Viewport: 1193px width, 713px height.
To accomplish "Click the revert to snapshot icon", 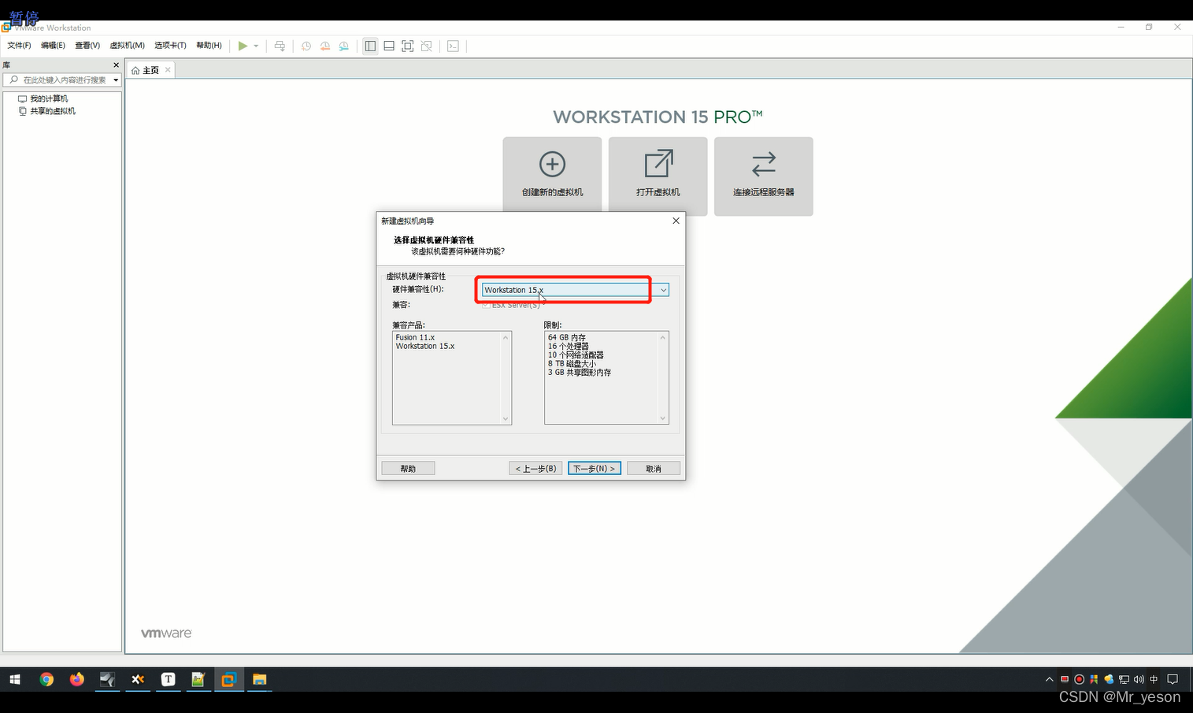I will [x=325, y=46].
